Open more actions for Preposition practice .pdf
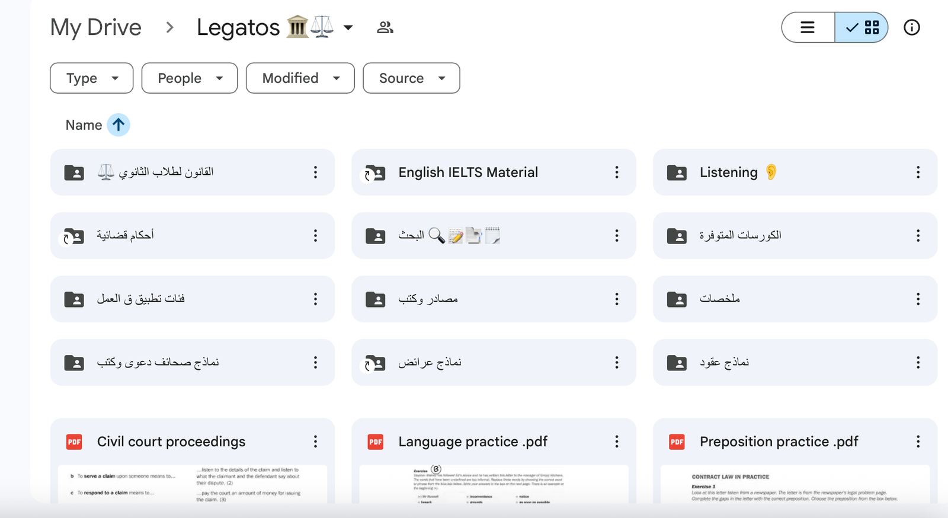The image size is (948, 518). click(917, 442)
